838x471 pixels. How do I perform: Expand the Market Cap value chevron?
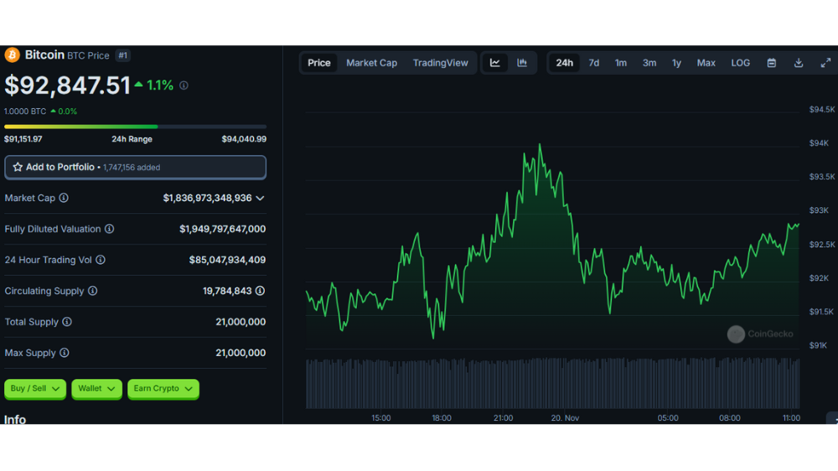[x=261, y=199]
